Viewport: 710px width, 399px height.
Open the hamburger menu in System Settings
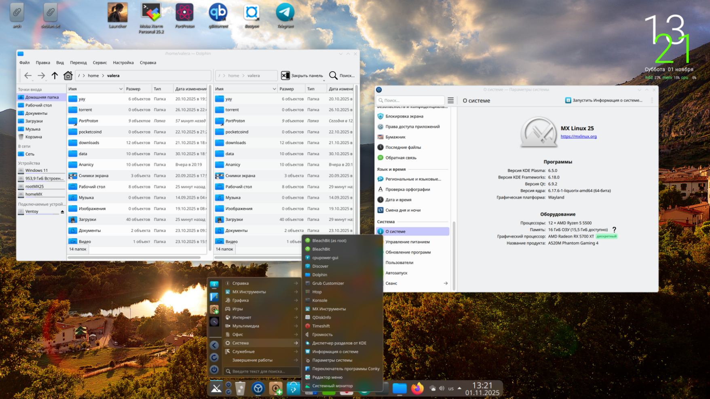pos(450,100)
